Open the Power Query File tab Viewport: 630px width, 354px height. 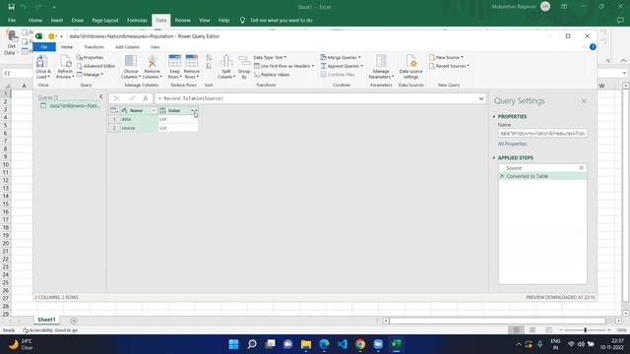pos(44,47)
